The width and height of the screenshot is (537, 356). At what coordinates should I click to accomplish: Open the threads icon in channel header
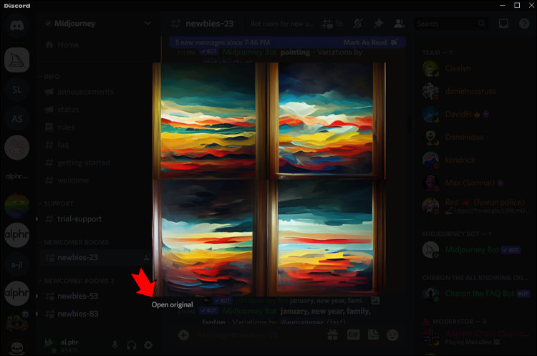coord(331,24)
